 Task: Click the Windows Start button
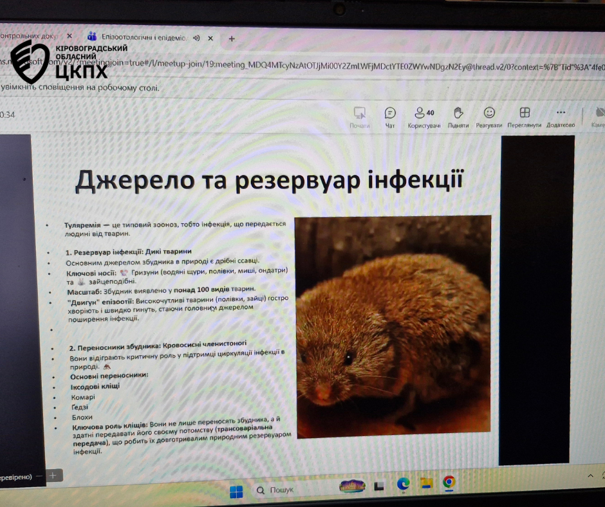(236, 492)
